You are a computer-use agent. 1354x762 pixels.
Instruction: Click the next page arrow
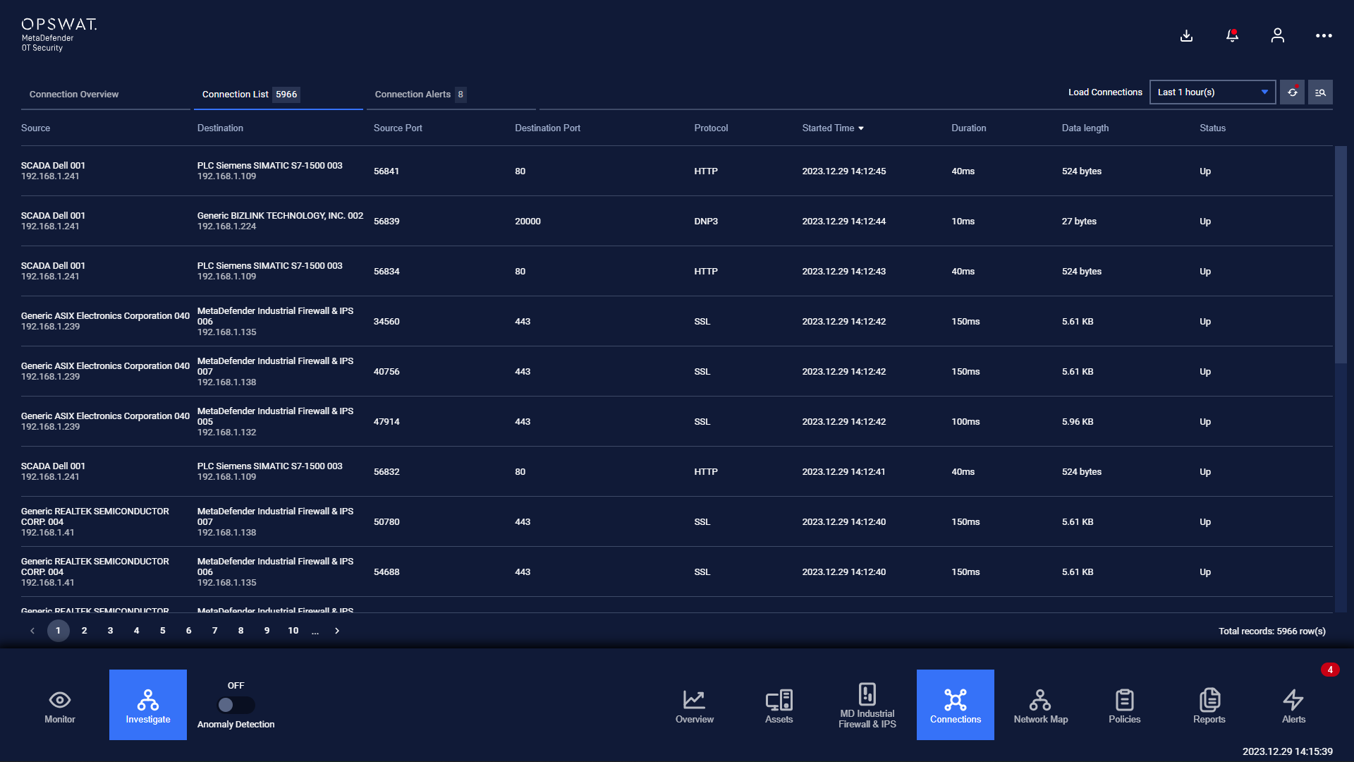click(x=337, y=631)
